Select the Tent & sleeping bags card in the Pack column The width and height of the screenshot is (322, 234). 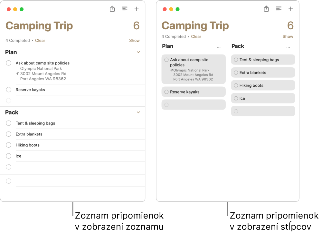click(x=263, y=60)
